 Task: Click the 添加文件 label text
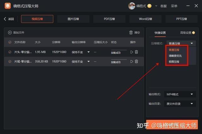click(x=19, y=32)
